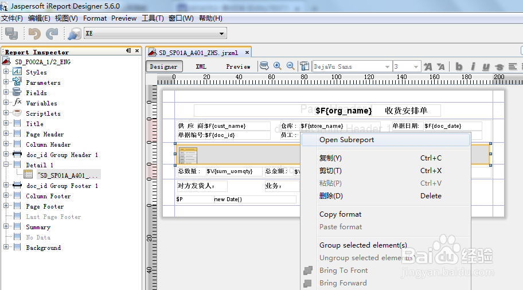Click the report datasource connection icon
The width and height of the screenshot is (523, 290).
coord(74,34)
